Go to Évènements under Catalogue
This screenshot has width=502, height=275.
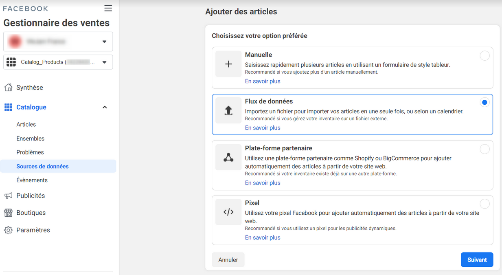click(x=32, y=180)
